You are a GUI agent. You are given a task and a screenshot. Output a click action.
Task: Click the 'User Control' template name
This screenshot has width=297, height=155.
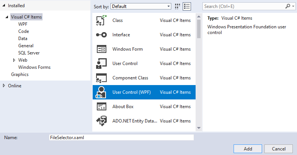click(x=125, y=64)
